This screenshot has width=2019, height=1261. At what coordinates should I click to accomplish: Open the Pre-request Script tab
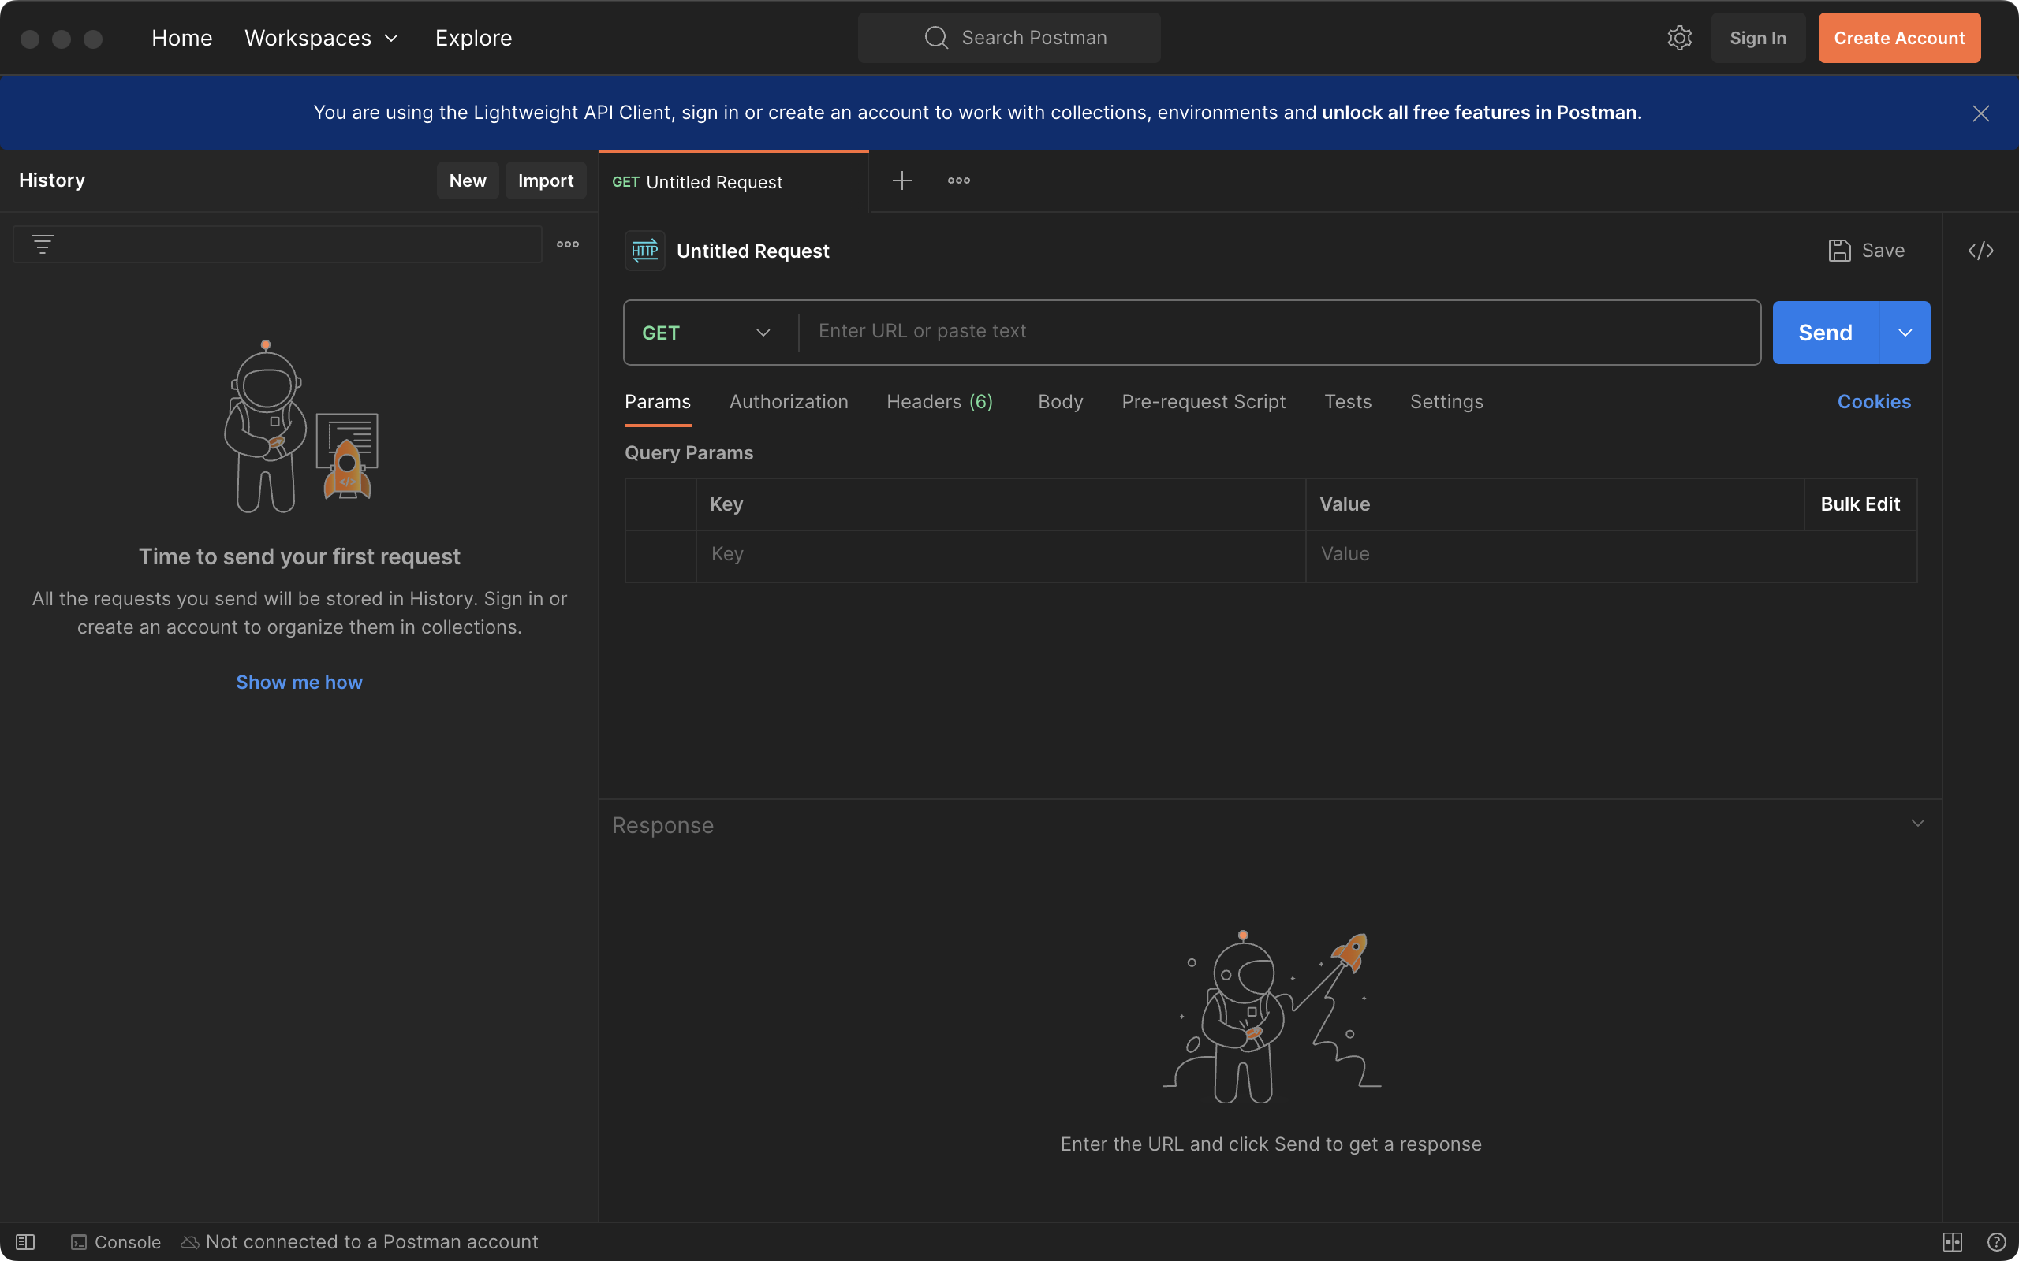click(1203, 402)
